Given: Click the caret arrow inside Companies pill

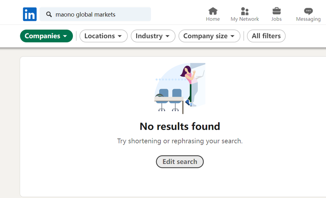Looking at the screenshot, I should point(65,36).
